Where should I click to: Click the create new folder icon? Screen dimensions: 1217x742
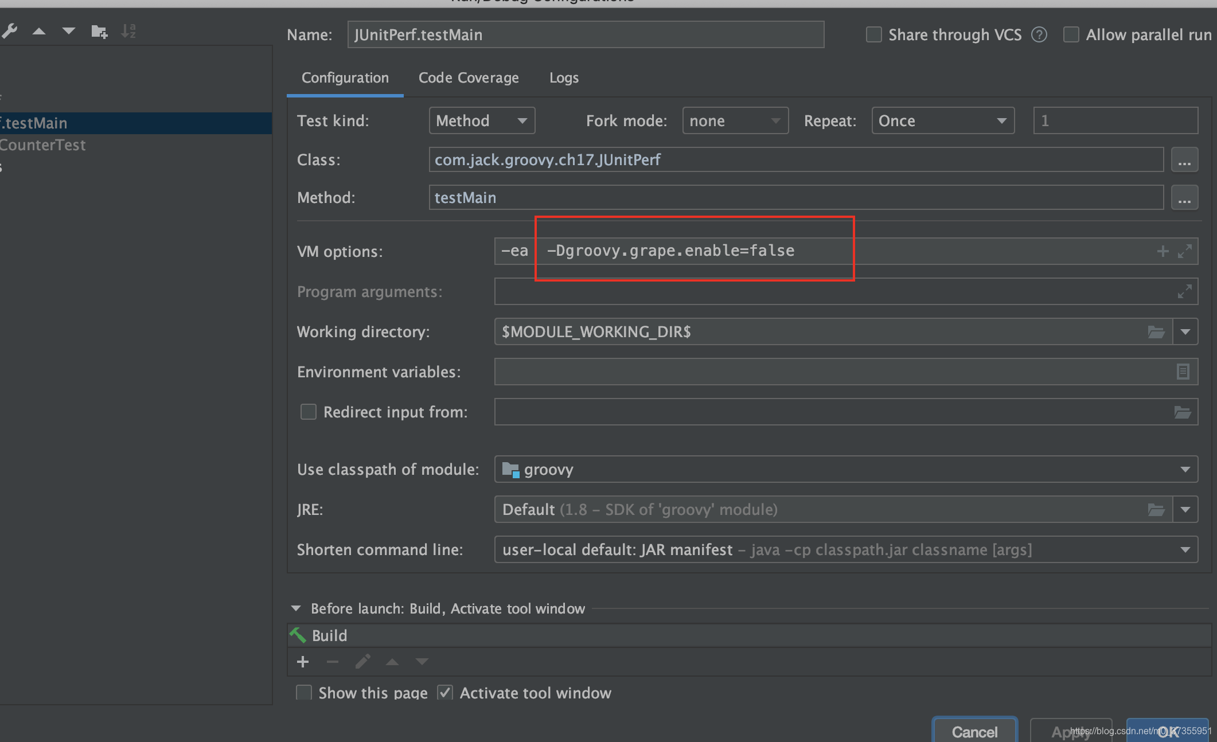point(99,32)
